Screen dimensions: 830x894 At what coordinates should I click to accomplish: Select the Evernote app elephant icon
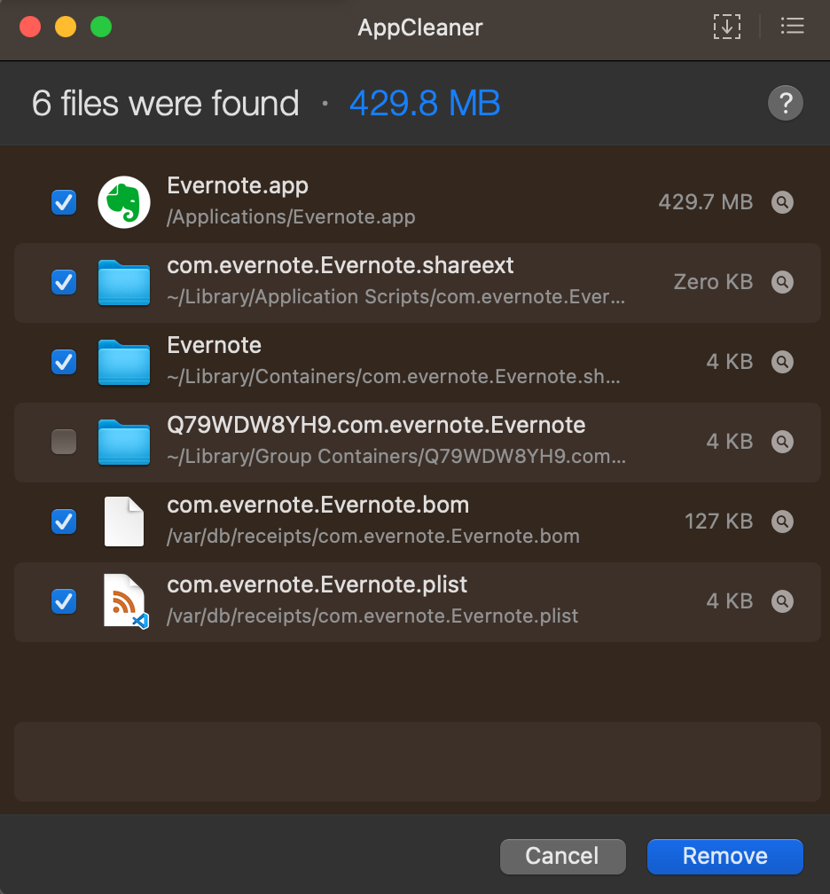pyautogui.click(x=124, y=202)
